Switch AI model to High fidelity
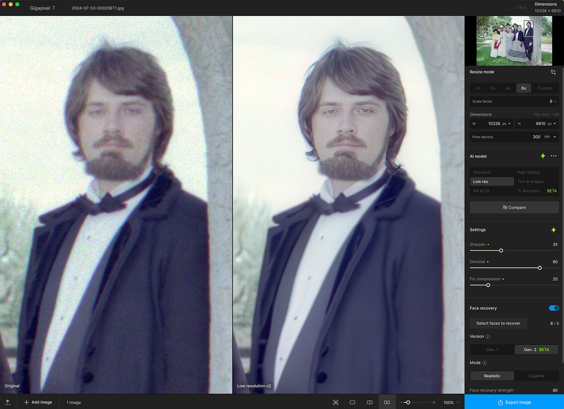This screenshot has width=564, height=409. click(x=529, y=172)
